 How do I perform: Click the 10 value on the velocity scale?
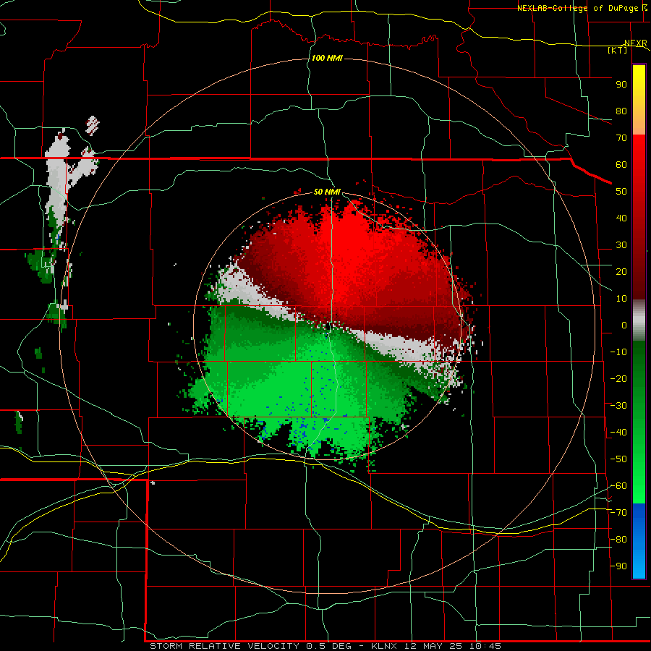pyautogui.click(x=621, y=299)
